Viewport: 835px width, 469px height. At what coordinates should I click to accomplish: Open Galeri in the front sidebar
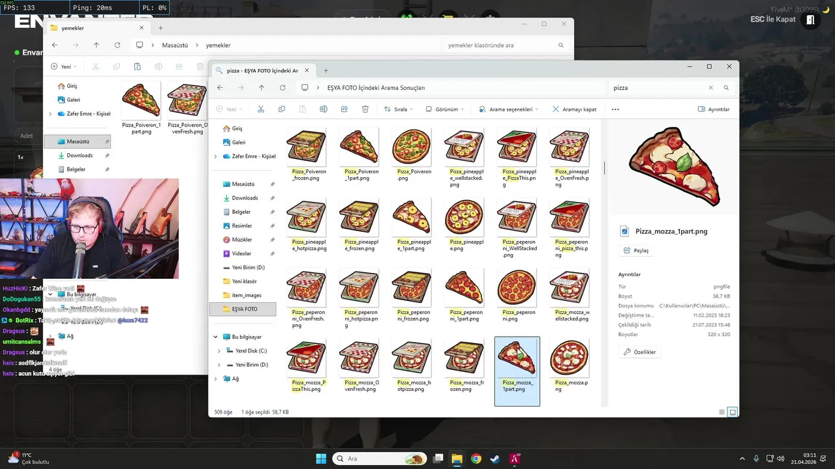(239, 142)
